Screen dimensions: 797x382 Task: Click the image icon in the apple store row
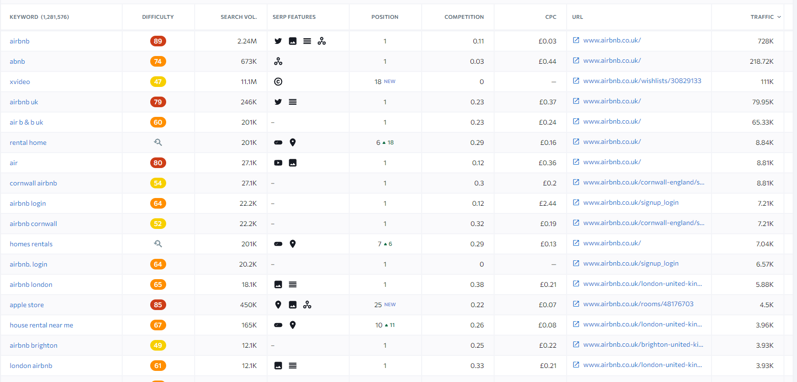click(293, 305)
